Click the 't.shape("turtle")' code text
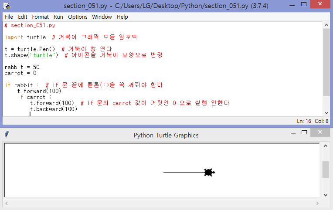 pyautogui.click(x=31, y=55)
